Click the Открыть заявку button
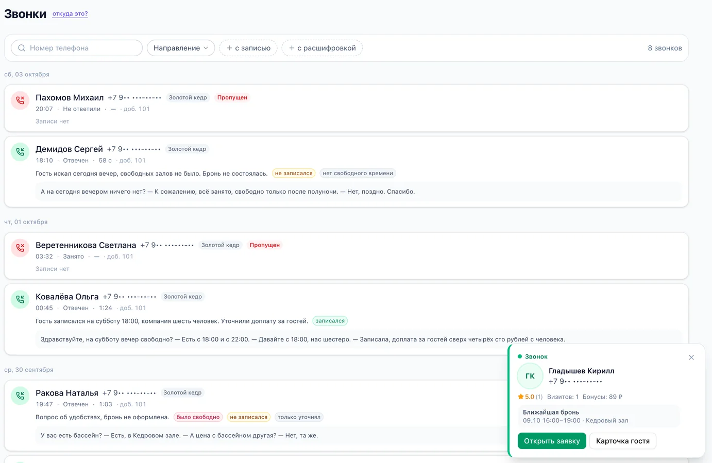The height and width of the screenshot is (463, 712). tap(552, 441)
